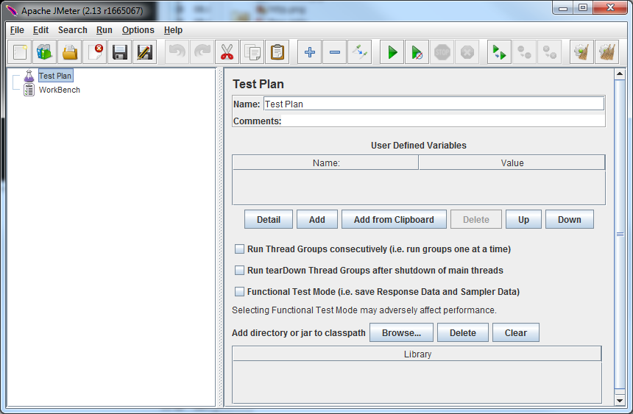The image size is (633, 414).
Task: Maximize the JMeter window
Action: tap(582, 7)
